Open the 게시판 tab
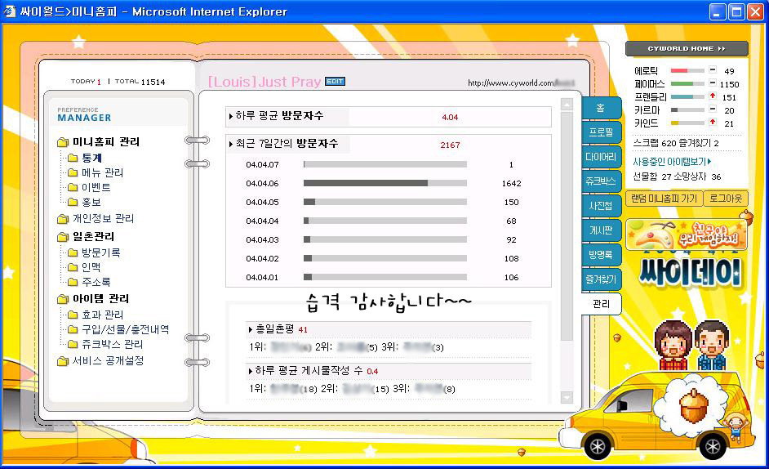769x469 pixels. click(602, 230)
